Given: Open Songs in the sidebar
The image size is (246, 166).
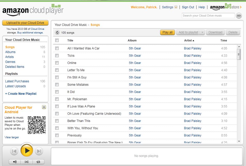Looking at the screenshot, I should [10, 47].
